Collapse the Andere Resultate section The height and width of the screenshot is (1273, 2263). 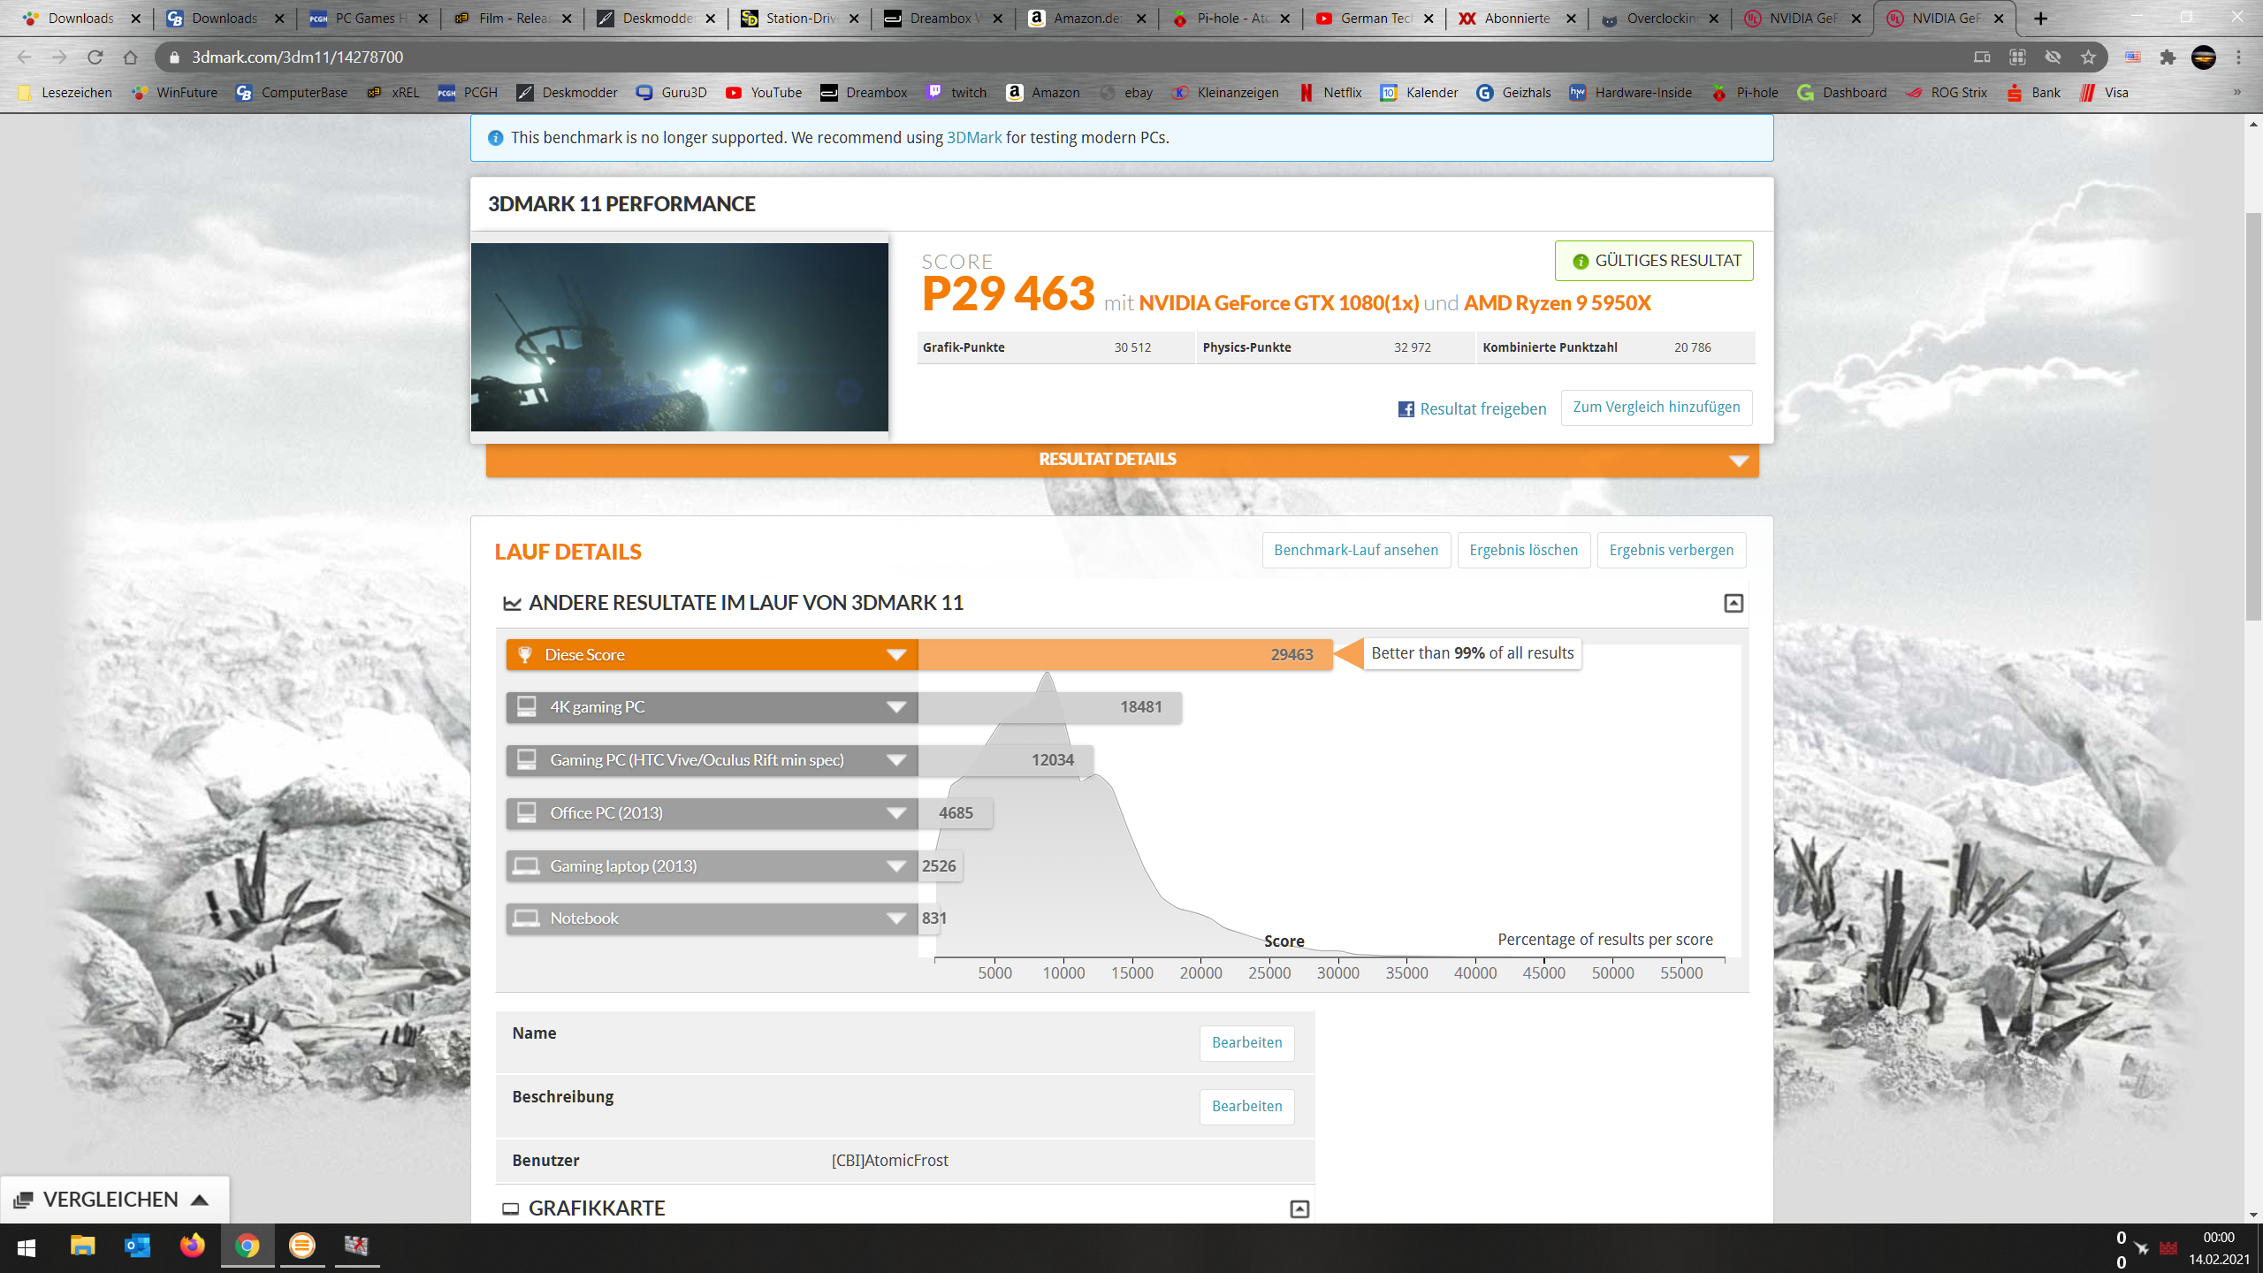tap(1733, 603)
